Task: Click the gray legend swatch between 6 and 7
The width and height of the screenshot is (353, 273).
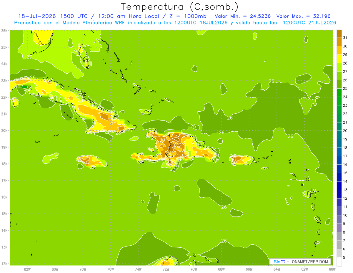Action: pos(339,245)
